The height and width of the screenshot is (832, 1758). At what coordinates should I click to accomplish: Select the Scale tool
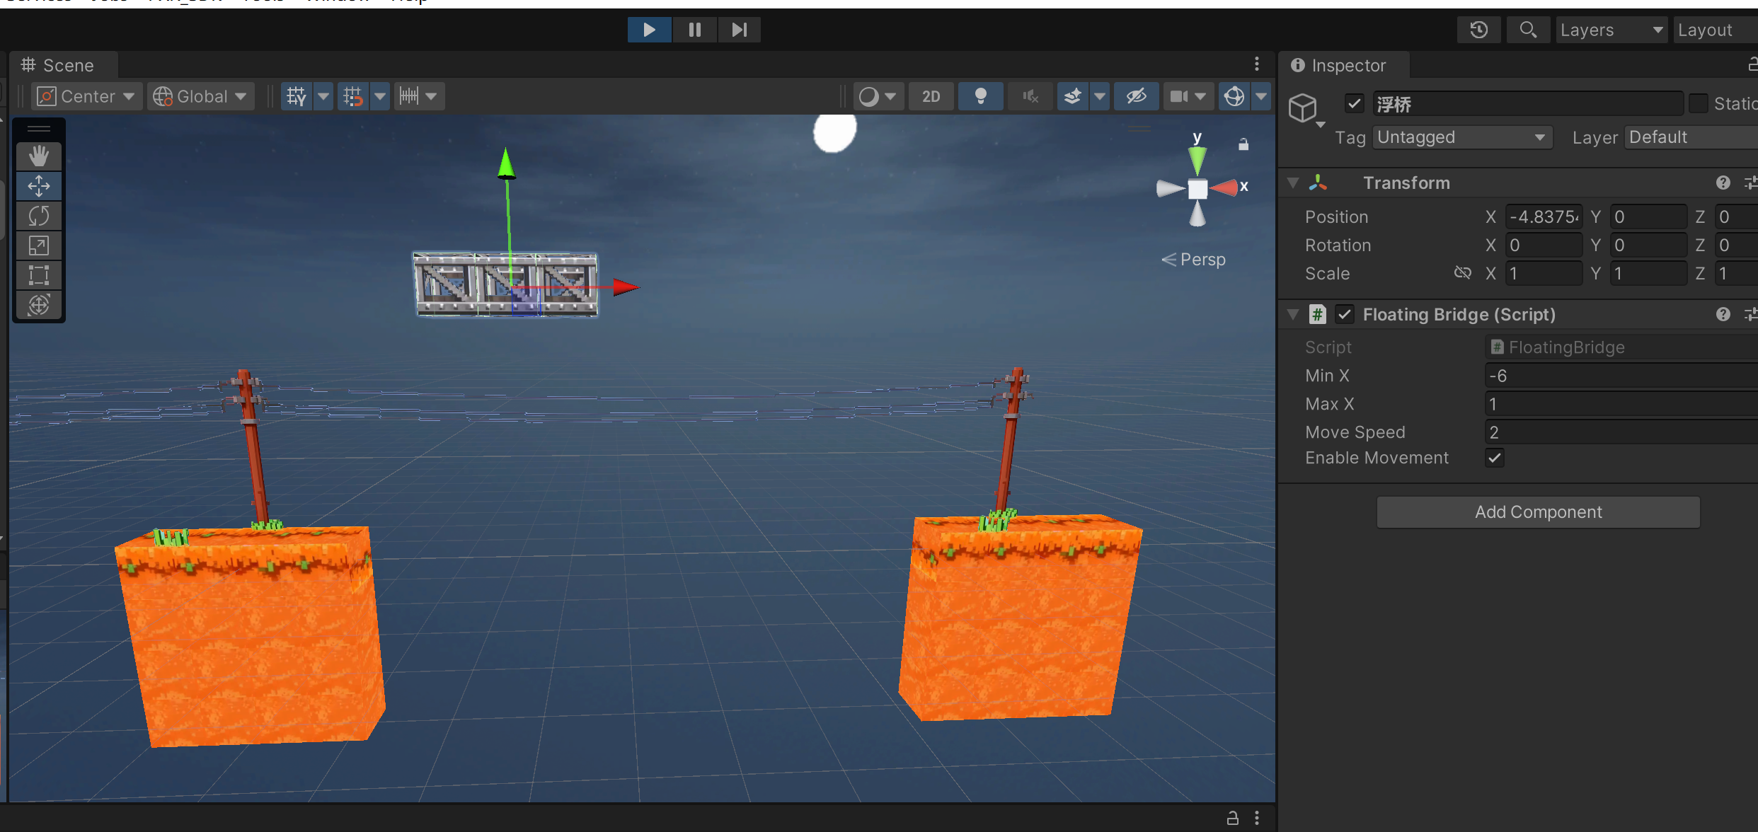point(39,246)
